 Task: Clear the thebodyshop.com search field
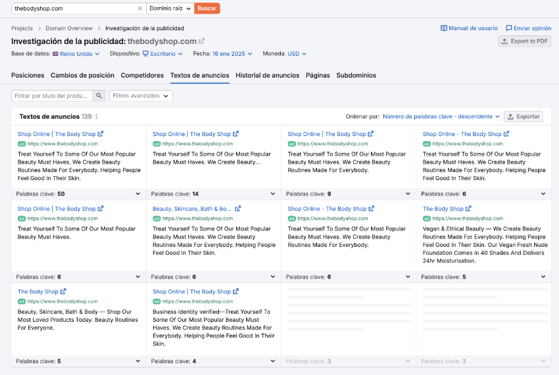point(139,9)
